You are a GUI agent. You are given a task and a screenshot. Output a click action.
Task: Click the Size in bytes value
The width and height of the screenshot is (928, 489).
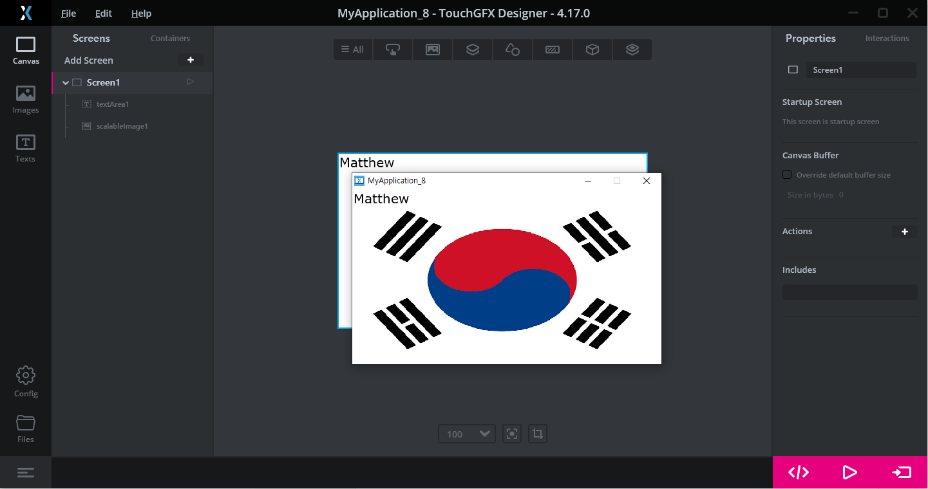[x=841, y=195]
